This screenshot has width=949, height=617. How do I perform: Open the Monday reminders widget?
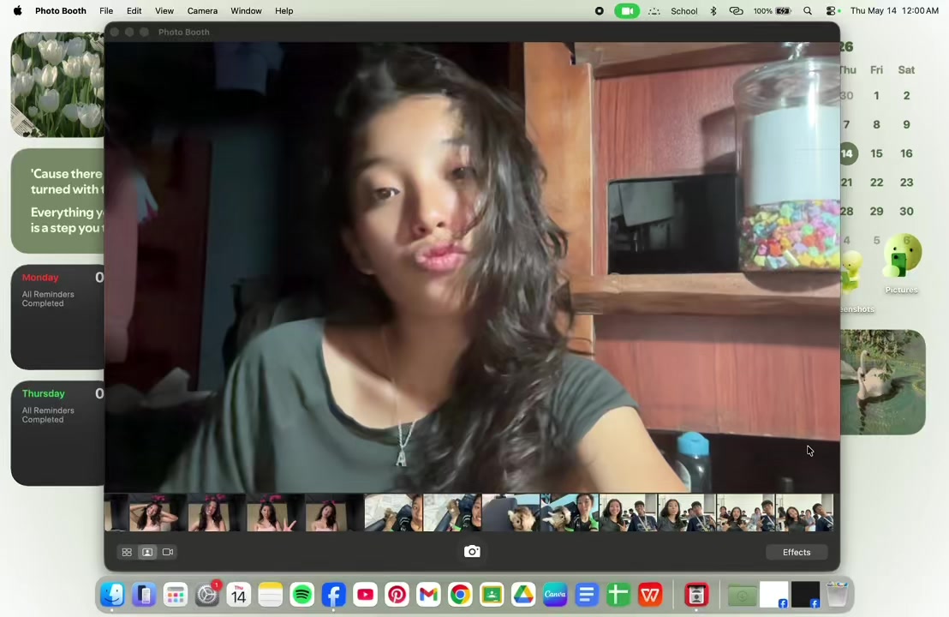57,317
